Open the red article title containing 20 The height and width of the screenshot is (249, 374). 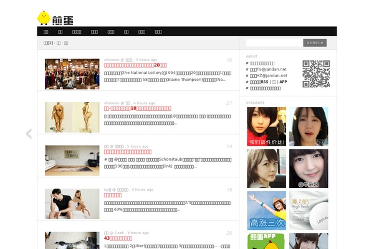[x=135, y=65]
